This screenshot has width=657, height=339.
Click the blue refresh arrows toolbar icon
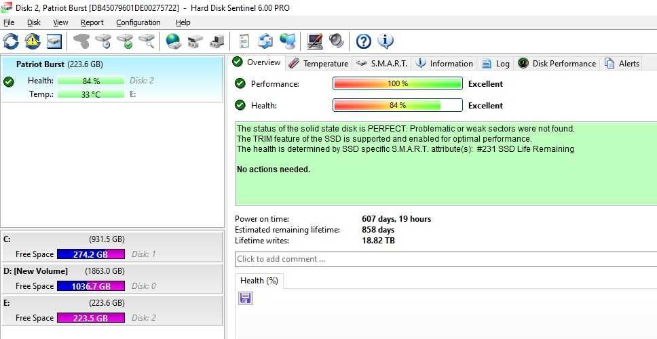[11, 41]
